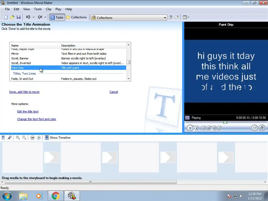The width and height of the screenshot is (268, 201).
Task: Open the Help menu
Action: coord(69,9)
